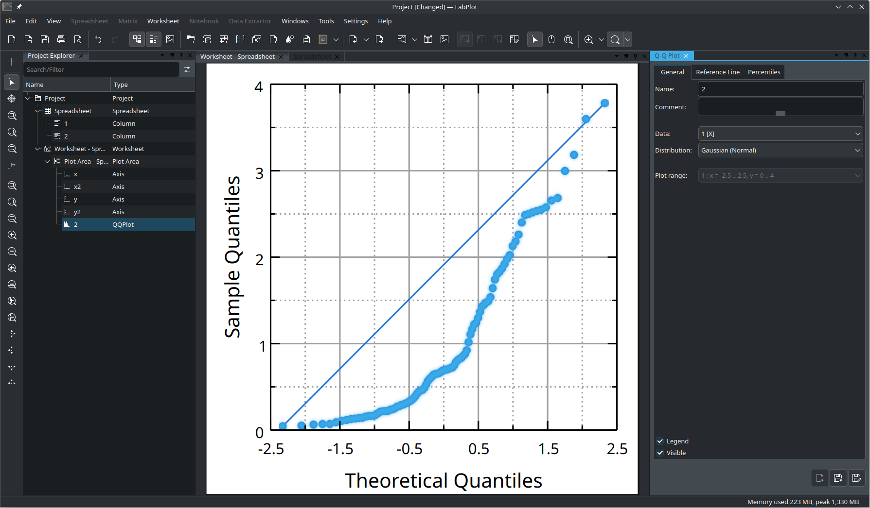Switch to the Reference Line tab

point(718,72)
